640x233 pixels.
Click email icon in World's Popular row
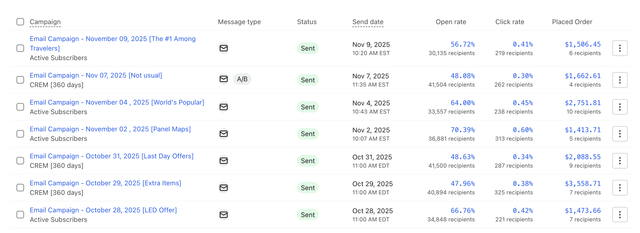coord(224,107)
